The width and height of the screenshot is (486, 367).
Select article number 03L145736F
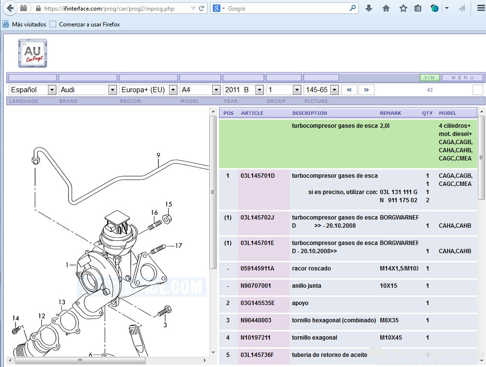(257, 355)
